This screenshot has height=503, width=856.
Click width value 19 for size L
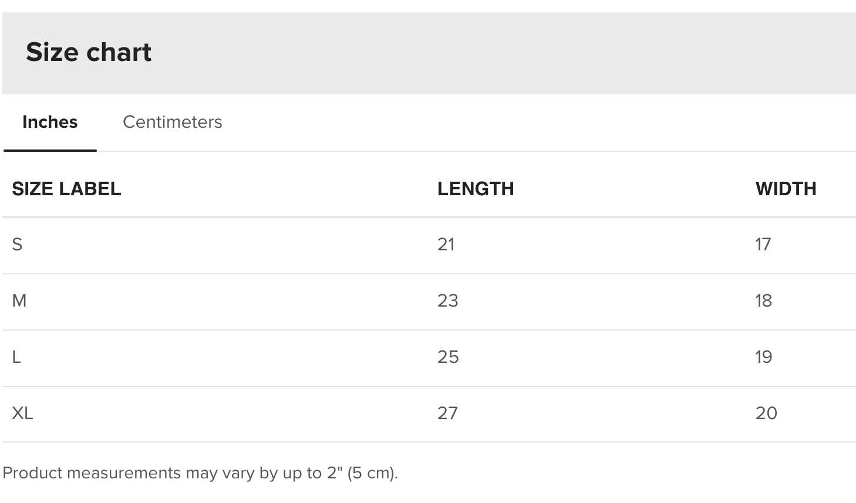click(764, 357)
